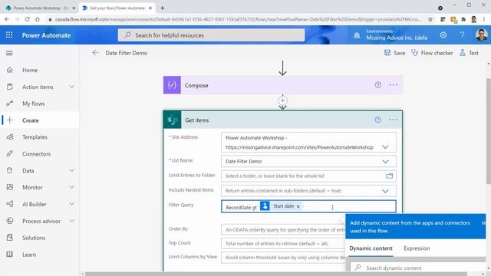This screenshot has height=276, width=491.
Task: Expand the Data section chevron
Action: 71,170
